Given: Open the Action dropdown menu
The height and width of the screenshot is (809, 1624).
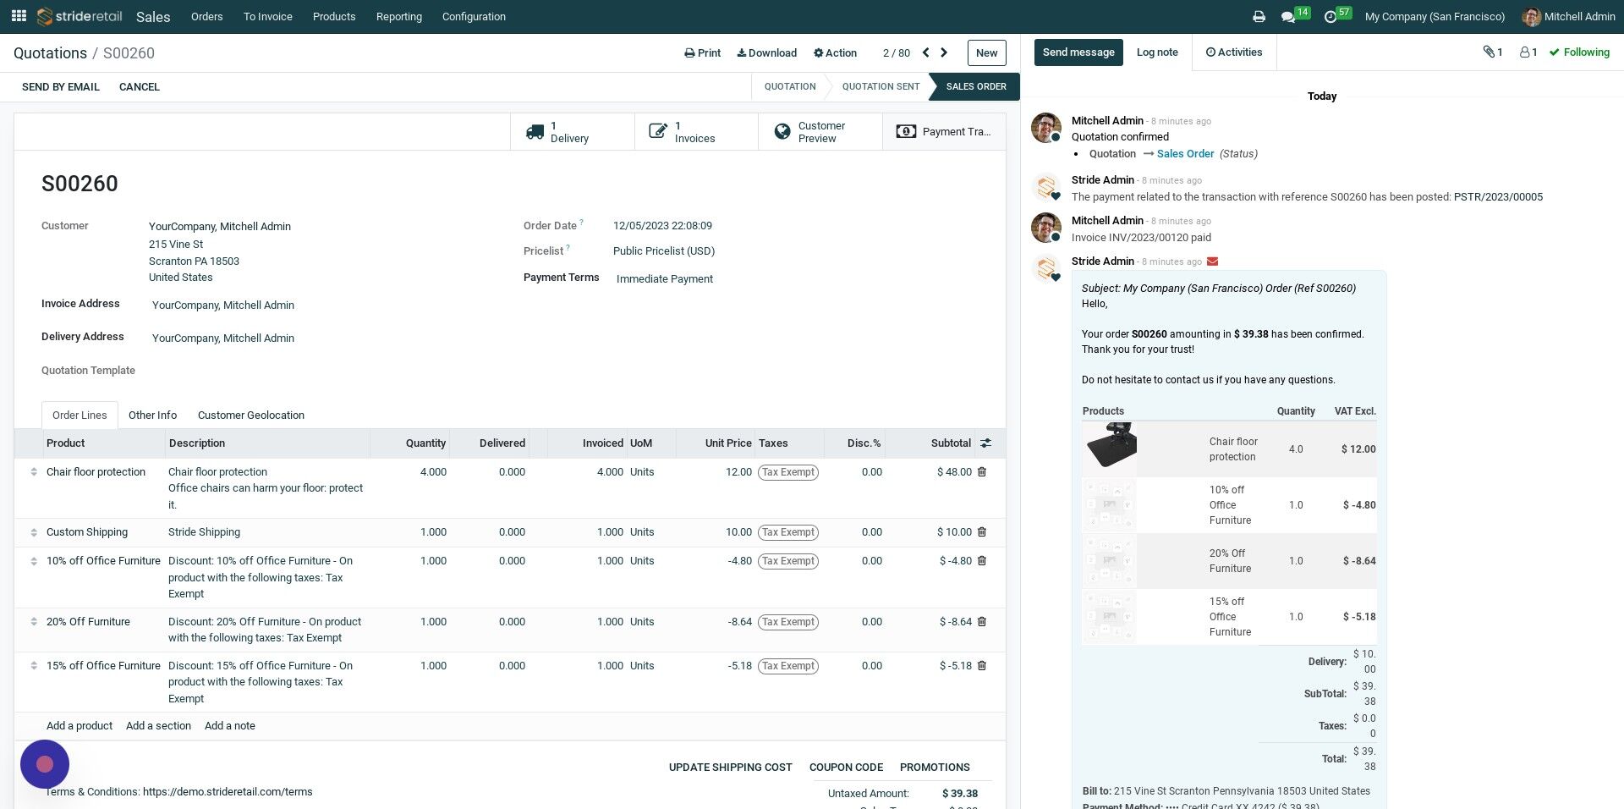Looking at the screenshot, I should [835, 53].
